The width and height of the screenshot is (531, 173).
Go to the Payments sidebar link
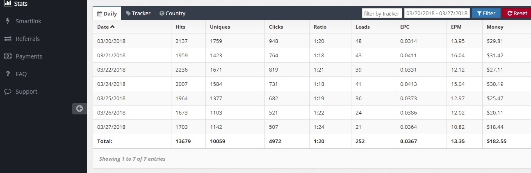tap(29, 56)
